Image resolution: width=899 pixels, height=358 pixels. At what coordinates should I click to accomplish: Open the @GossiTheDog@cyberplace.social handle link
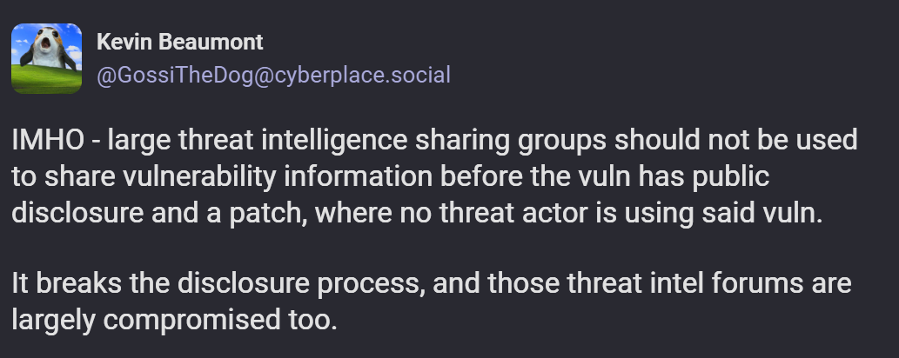click(273, 75)
